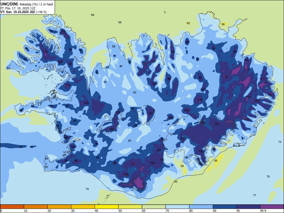
Task: Click the '97' humidity value in the Westfjords
Action: (70, 64)
